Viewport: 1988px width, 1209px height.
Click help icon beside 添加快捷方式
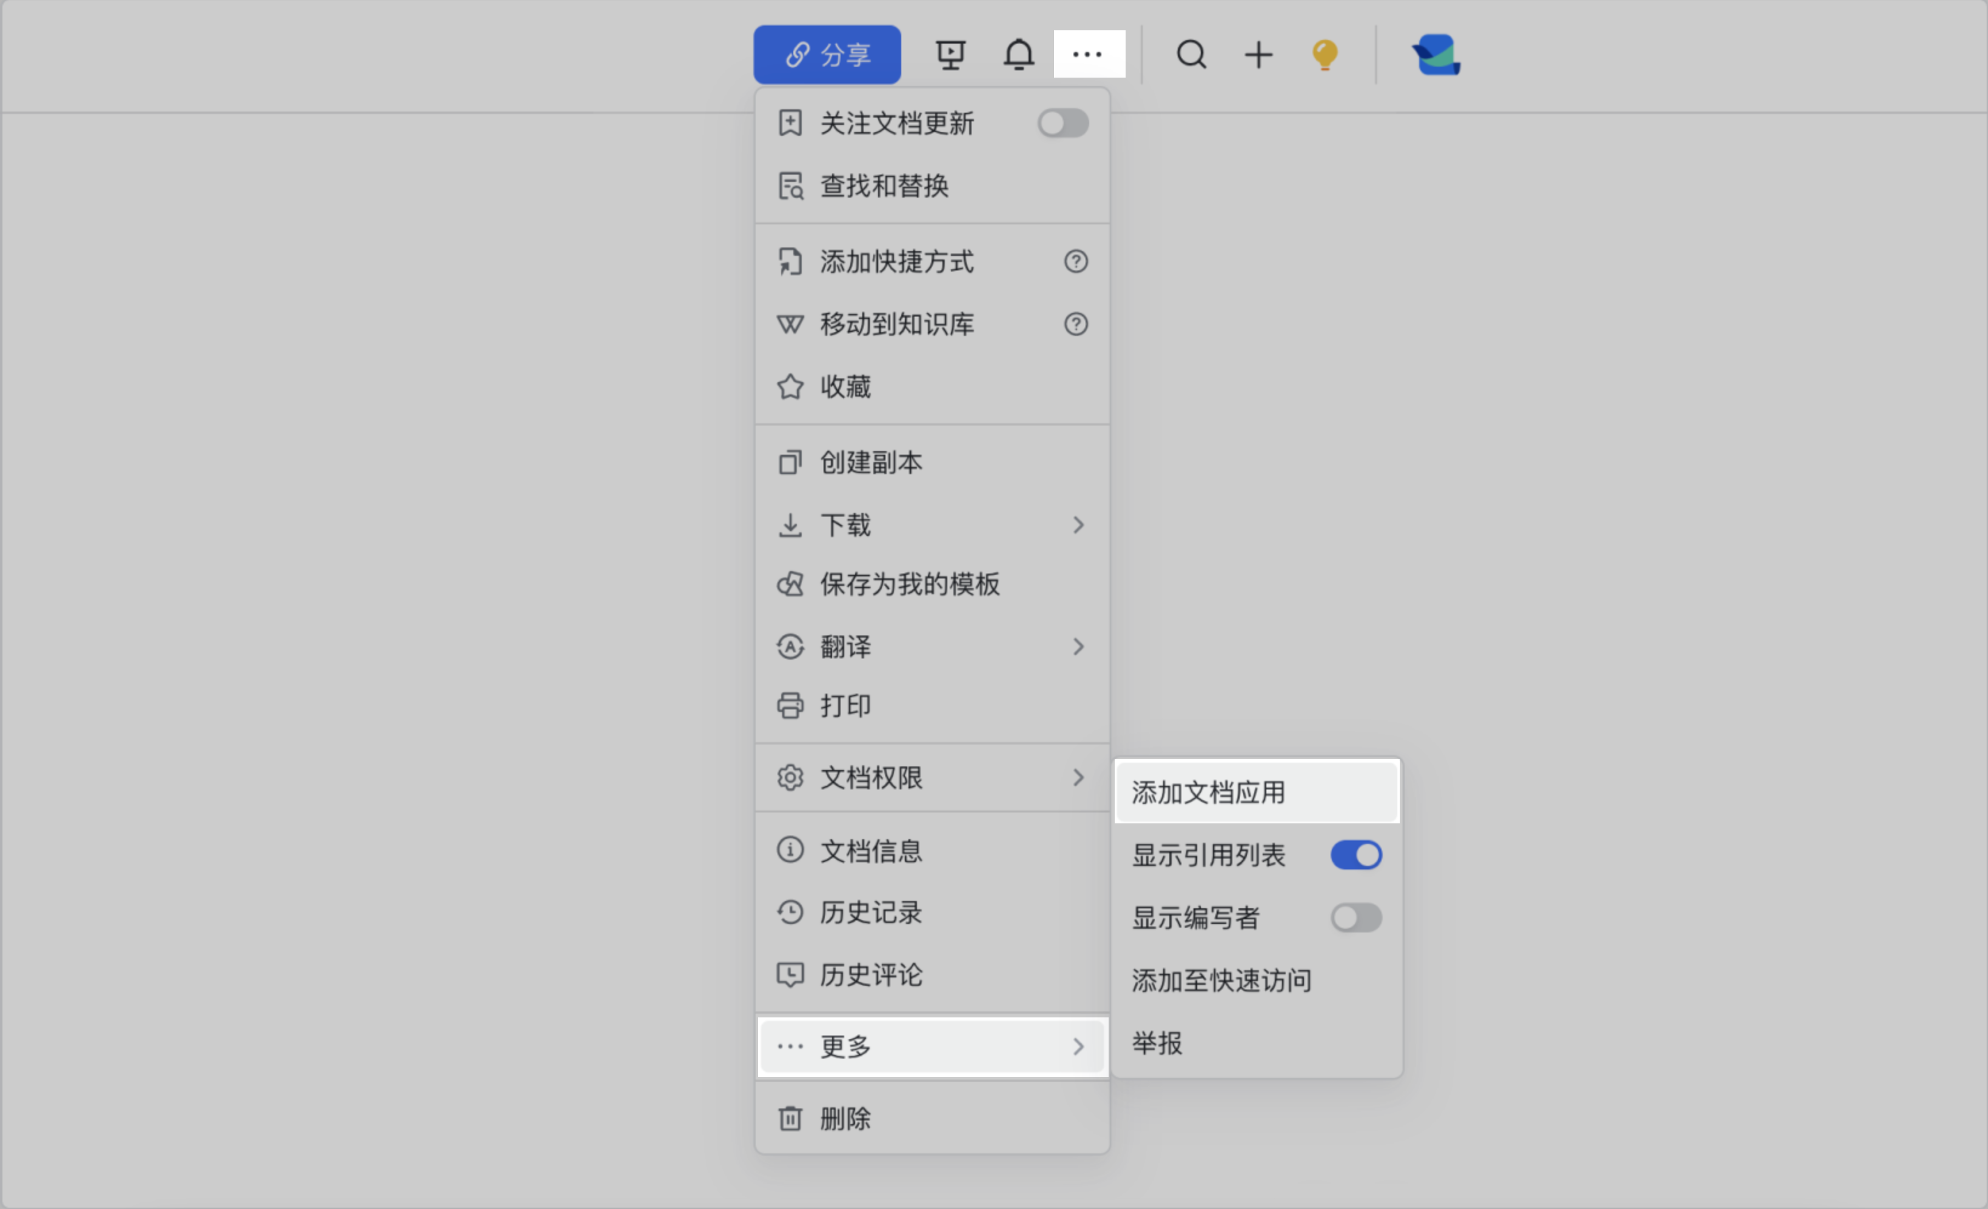pyautogui.click(x=1075, y=261)
